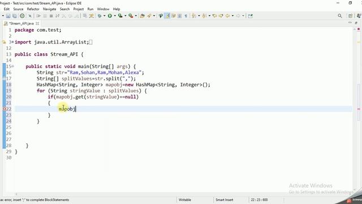This screenshot has width=362, height=204.
Task: Toggle Block Selection mode
Action: pos(174,16)
